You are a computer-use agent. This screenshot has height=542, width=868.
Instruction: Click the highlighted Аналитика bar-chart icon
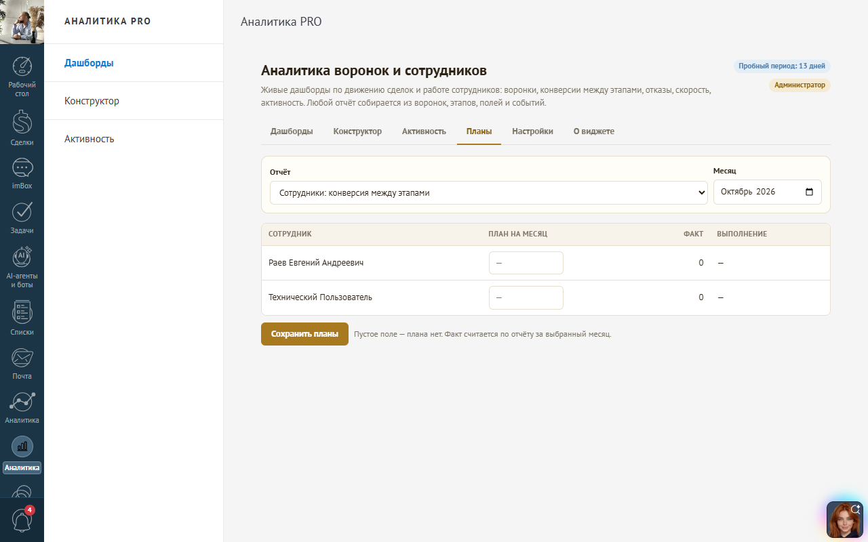coord(22,455)
